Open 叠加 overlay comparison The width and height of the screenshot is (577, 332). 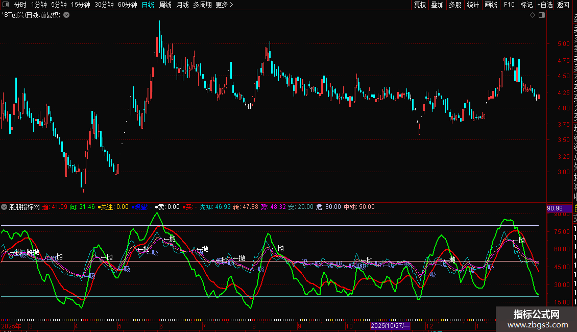(x=437, y=5)
